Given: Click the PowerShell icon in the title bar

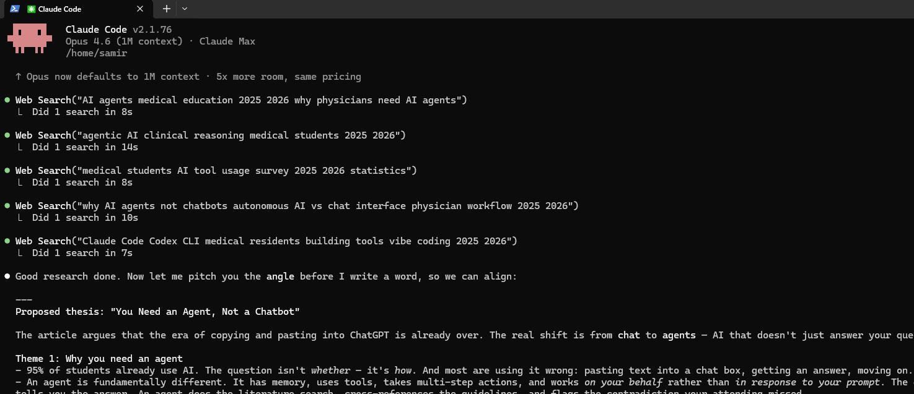Looking at the screenshot, I should (15, 9).
